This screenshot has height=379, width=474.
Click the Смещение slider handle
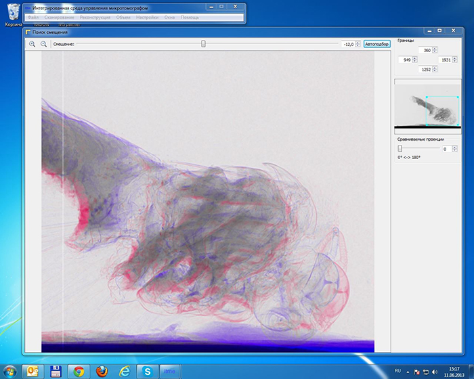pos(203,44)
